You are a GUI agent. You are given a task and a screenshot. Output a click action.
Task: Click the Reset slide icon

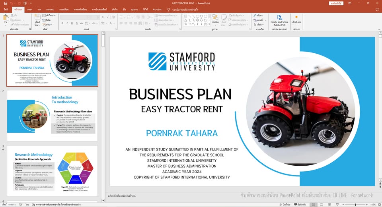click(44, 20)
